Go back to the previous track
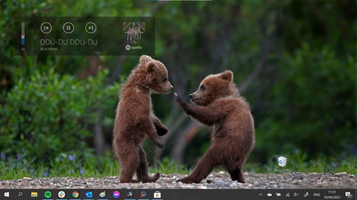The height and width of the screenshot is (200, 357). tap(46, 28)
